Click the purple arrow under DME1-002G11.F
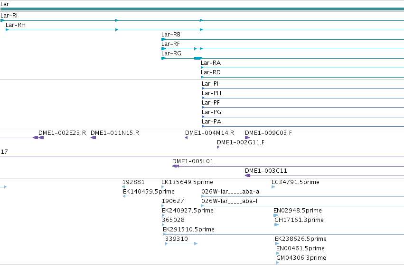This screenshot has height=265, width=404. (x=218, y=147)
